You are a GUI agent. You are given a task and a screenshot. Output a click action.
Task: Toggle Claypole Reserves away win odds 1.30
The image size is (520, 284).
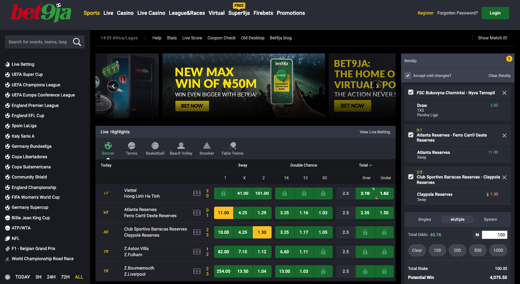click(262, 232)
